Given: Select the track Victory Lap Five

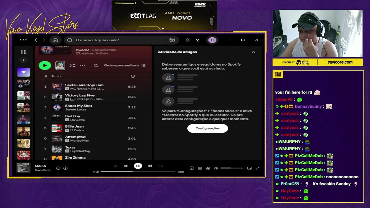Looking at the screenshot, I should point(93,97).
